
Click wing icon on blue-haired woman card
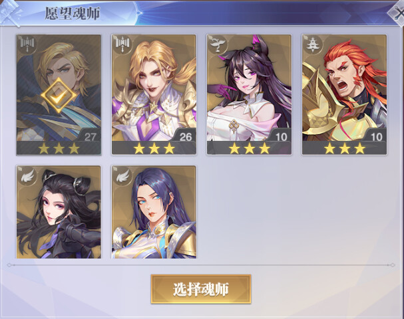pos(122,175)
